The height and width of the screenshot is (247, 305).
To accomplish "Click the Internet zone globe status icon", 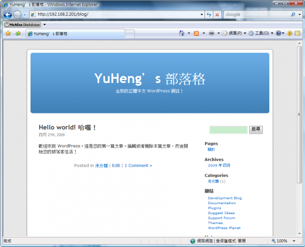I will [193, 241].
